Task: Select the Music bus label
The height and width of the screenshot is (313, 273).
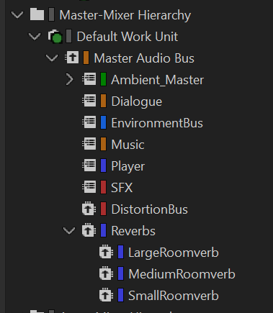Action: coord(127,145)
